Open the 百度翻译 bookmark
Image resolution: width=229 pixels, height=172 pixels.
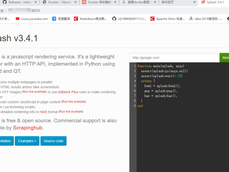tap(61, 19)
